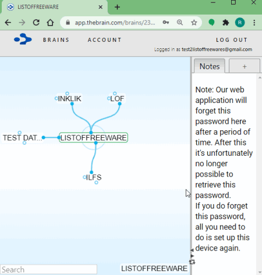The image size is (262, 275).
Task: Collapse the notes panel with left arrow
Action: pyautogui.click(x=192, y=250)
